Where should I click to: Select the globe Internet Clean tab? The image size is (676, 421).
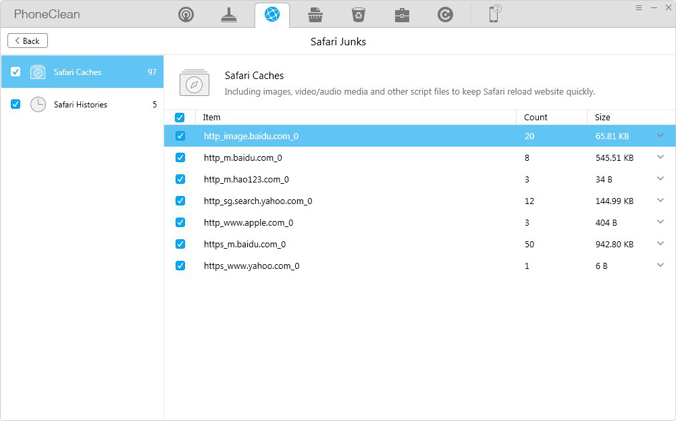click(272, 15)
